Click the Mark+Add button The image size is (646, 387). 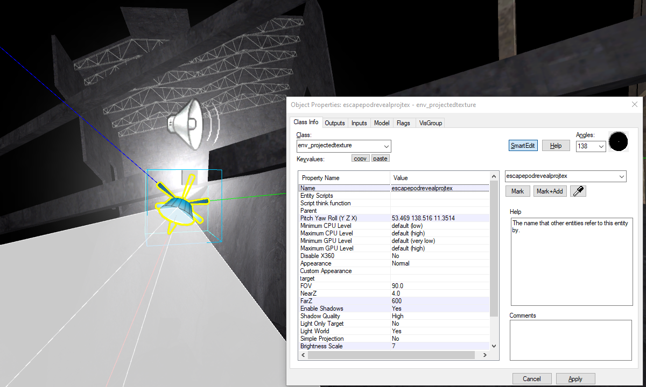coord(550,191)
